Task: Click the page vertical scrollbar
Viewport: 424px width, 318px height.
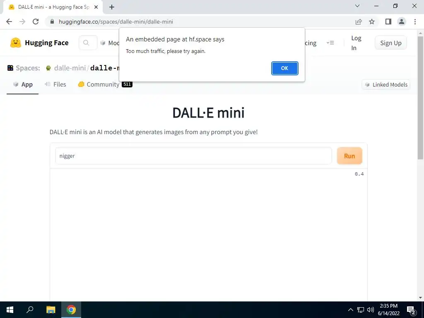Action: tap(420, 98)
